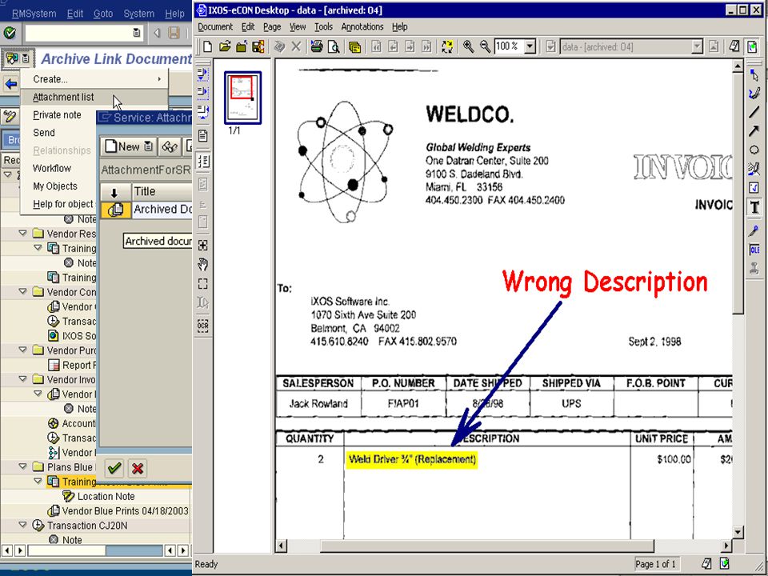Viewport: 768px width, 576px height.
Task: Select the dashed rectangle selection tool
Action: 202,284
